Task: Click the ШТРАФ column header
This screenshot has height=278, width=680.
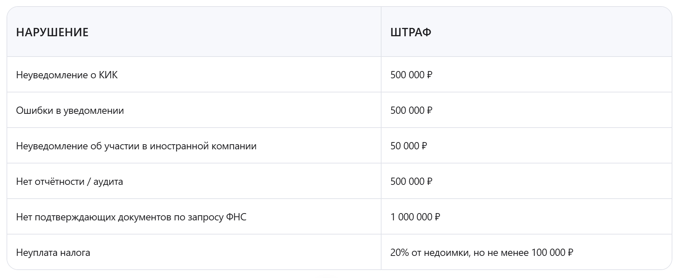Action: (411, 32)
